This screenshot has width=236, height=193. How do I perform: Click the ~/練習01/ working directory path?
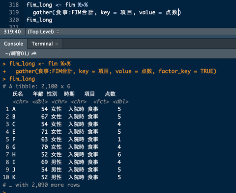tap(17, 53)
